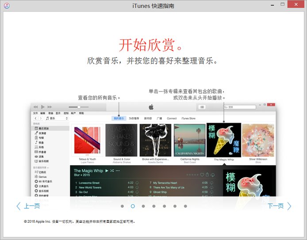Click the right chevron beside 下一页
This screenshot has width=307, height=240.
point(289,206)
